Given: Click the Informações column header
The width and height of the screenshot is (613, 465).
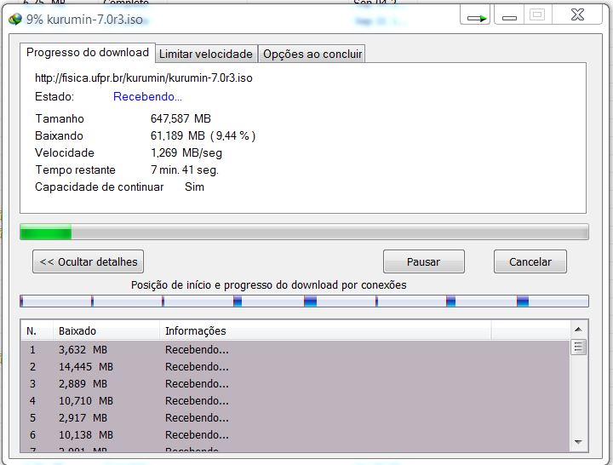Looking at the screenshot, I should click(325, 331).
